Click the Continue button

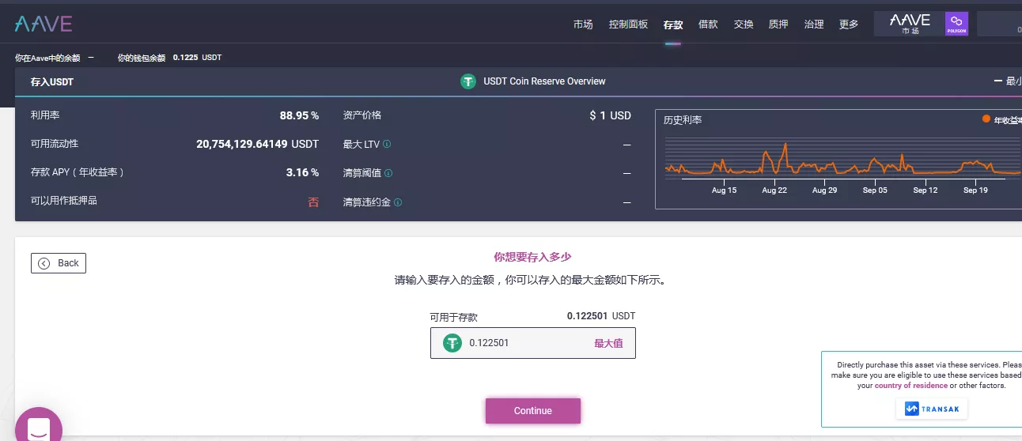tap(533, 411)
